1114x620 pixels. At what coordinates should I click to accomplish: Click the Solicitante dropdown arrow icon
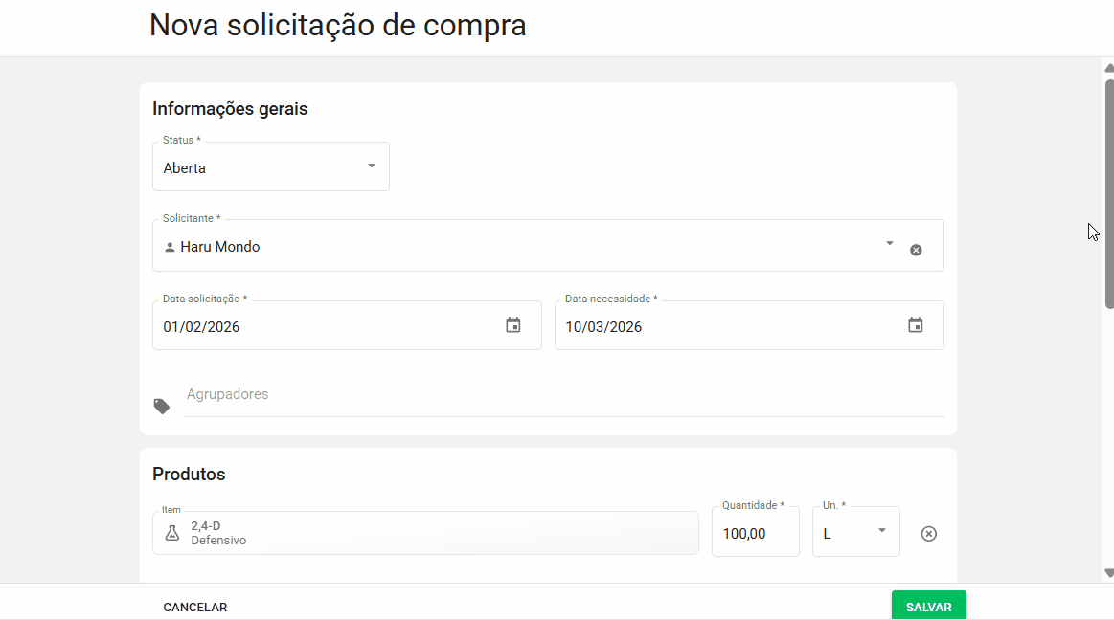[x=888, y=244]
